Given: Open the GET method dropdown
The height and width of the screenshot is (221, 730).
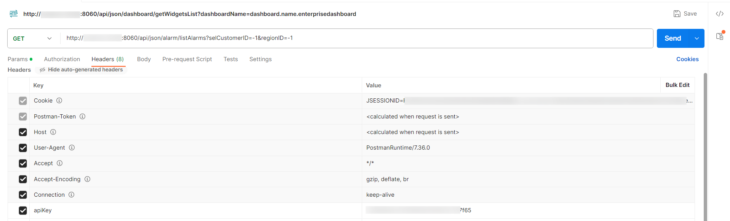Looking at the screenshot, I should 49,38.
